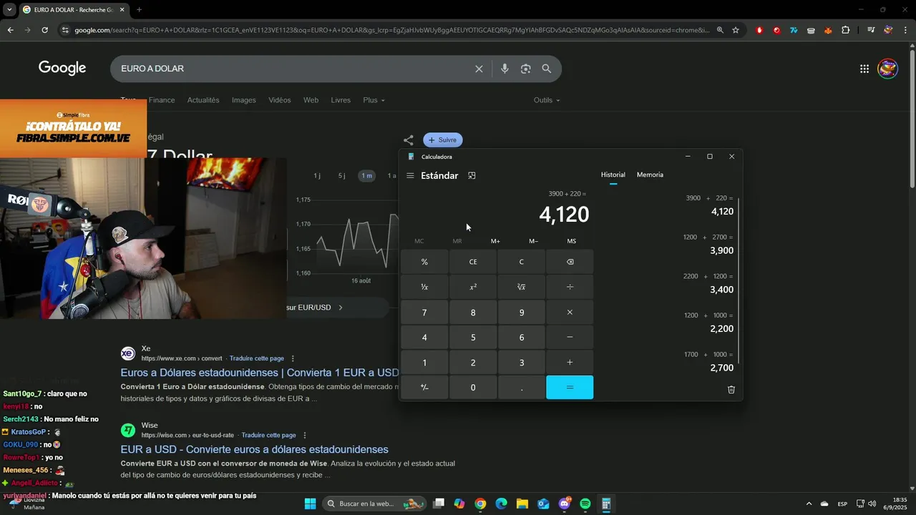Image resolution: width=916 pixels, height=515 pixels.
Task: Click the decimal point key
Action: [x=521, y=388]
